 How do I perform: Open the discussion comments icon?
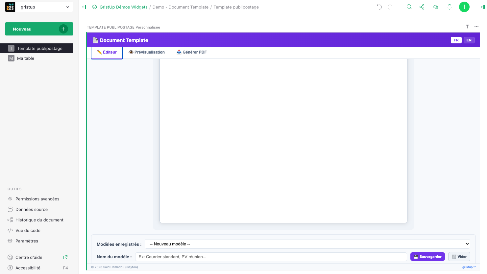[436, 7]
